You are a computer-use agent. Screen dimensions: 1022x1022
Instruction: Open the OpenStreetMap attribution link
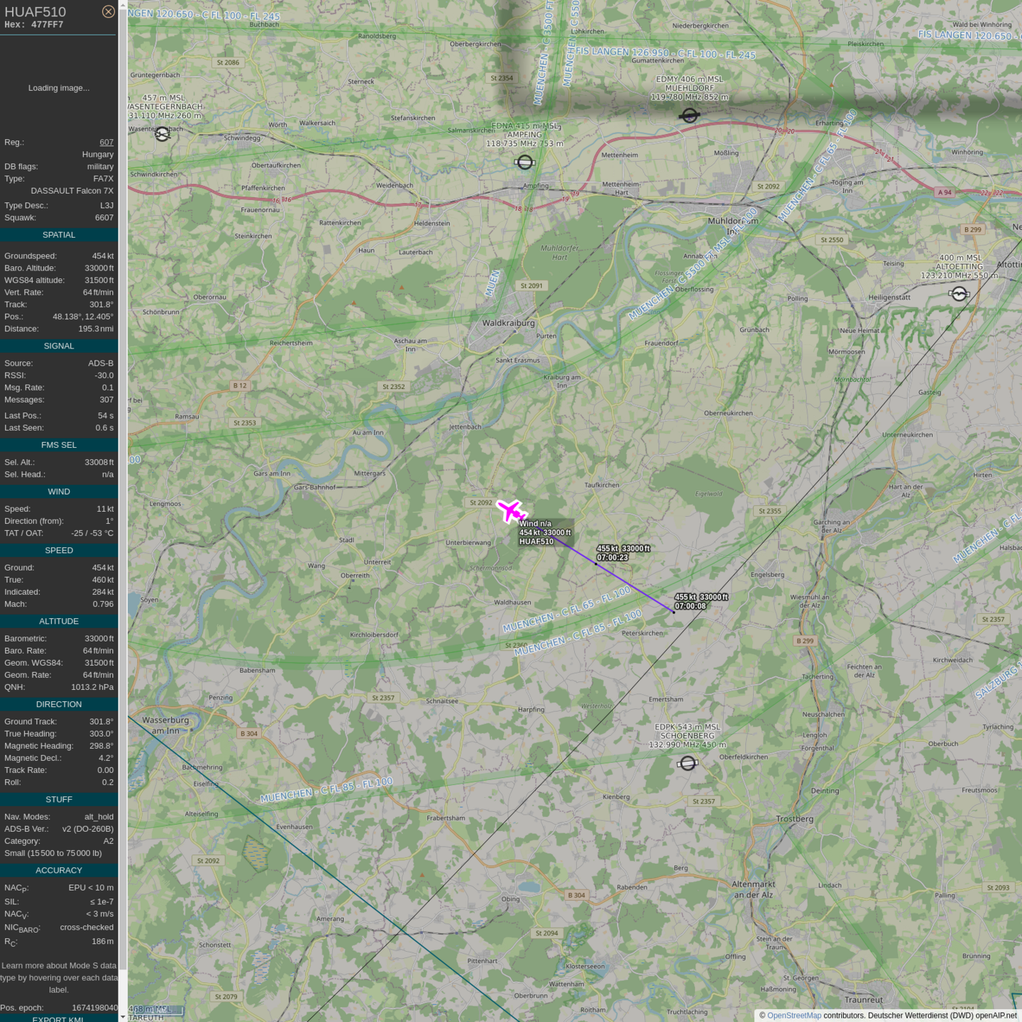click(x=793, y=1016)
